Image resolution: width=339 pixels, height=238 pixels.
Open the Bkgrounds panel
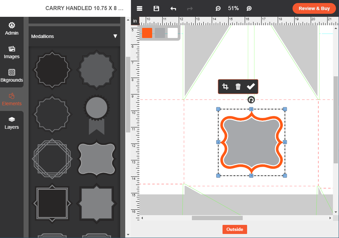[x=12, y=76]
